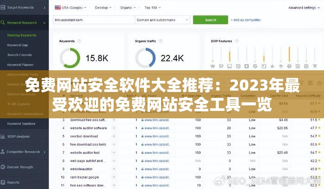Open Keyword Sandbox in sidebar
324x189 pixels.
21,123
